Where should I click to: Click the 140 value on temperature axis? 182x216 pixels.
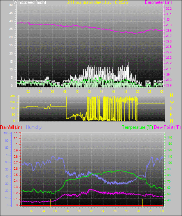click(x=170, y=137)
